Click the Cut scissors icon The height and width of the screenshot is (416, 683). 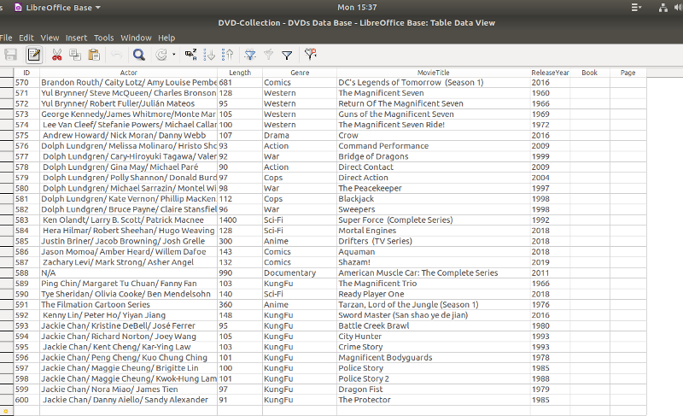[x=56, y=55]
